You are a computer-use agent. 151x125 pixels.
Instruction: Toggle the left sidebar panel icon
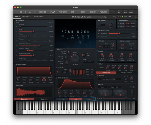pos(26,12)
